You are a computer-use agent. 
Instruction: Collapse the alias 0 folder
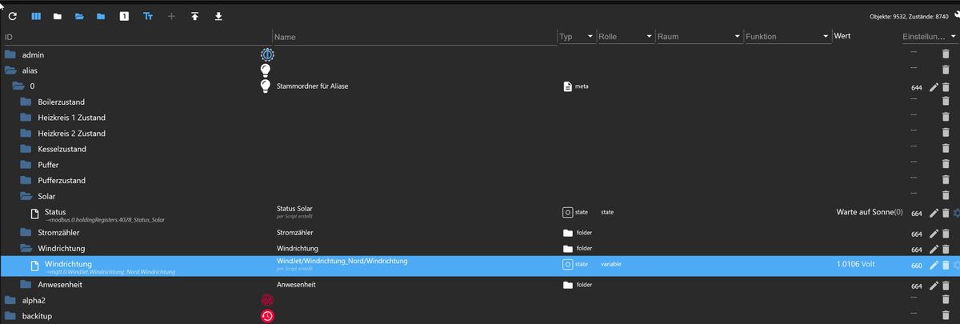(x=18, y=86)
